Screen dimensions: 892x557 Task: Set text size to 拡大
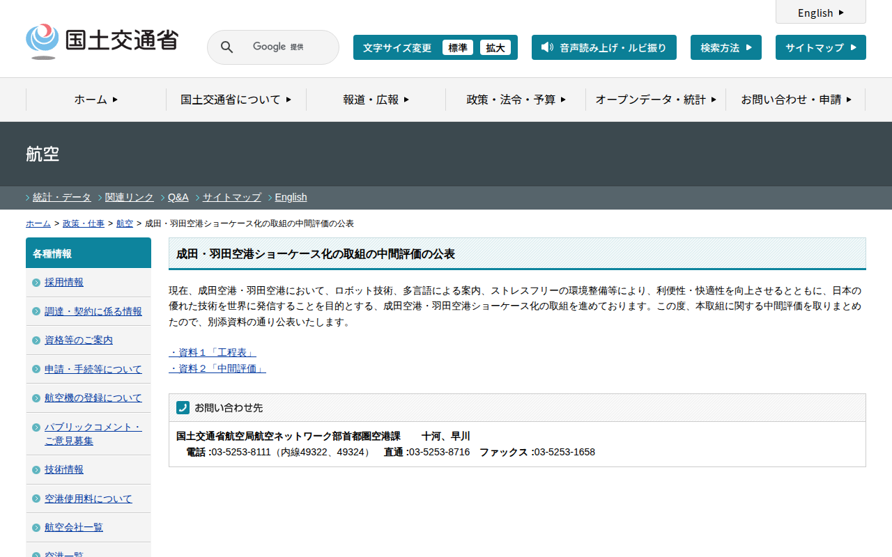tap(495, 47)
